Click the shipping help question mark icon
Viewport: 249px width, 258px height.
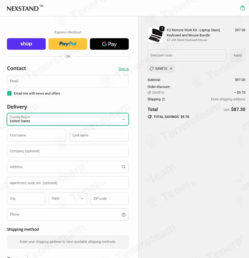pyautogui.click(x=163, y=99)
